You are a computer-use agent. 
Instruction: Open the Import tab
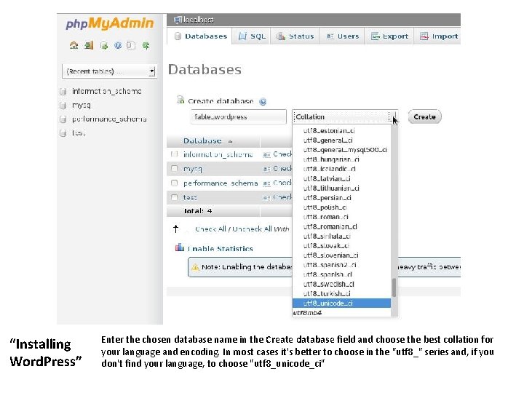click(438, 36)
